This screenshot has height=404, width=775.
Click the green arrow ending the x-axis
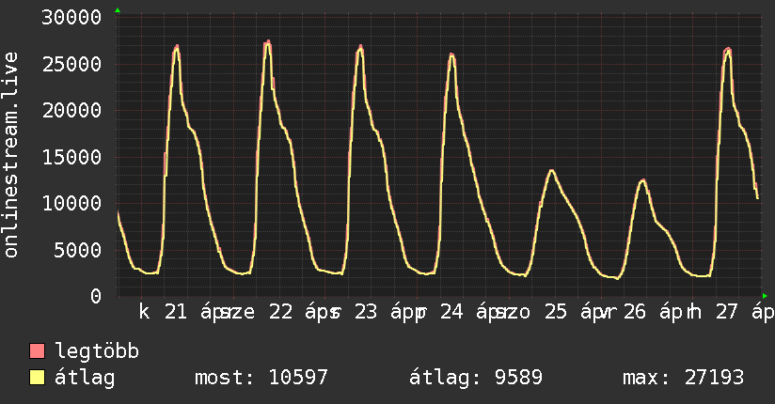tap(765, 296)
